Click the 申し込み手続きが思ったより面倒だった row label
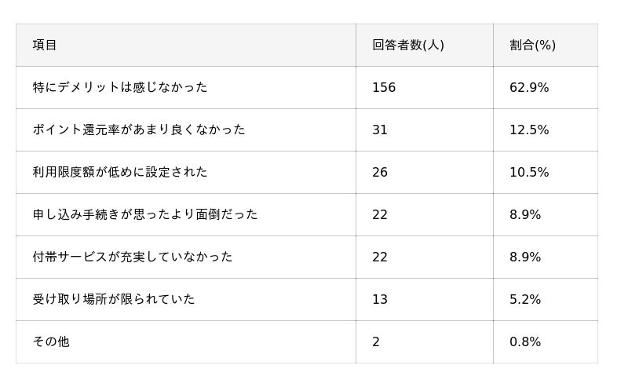The image size is (628, 387). (145, 214)
